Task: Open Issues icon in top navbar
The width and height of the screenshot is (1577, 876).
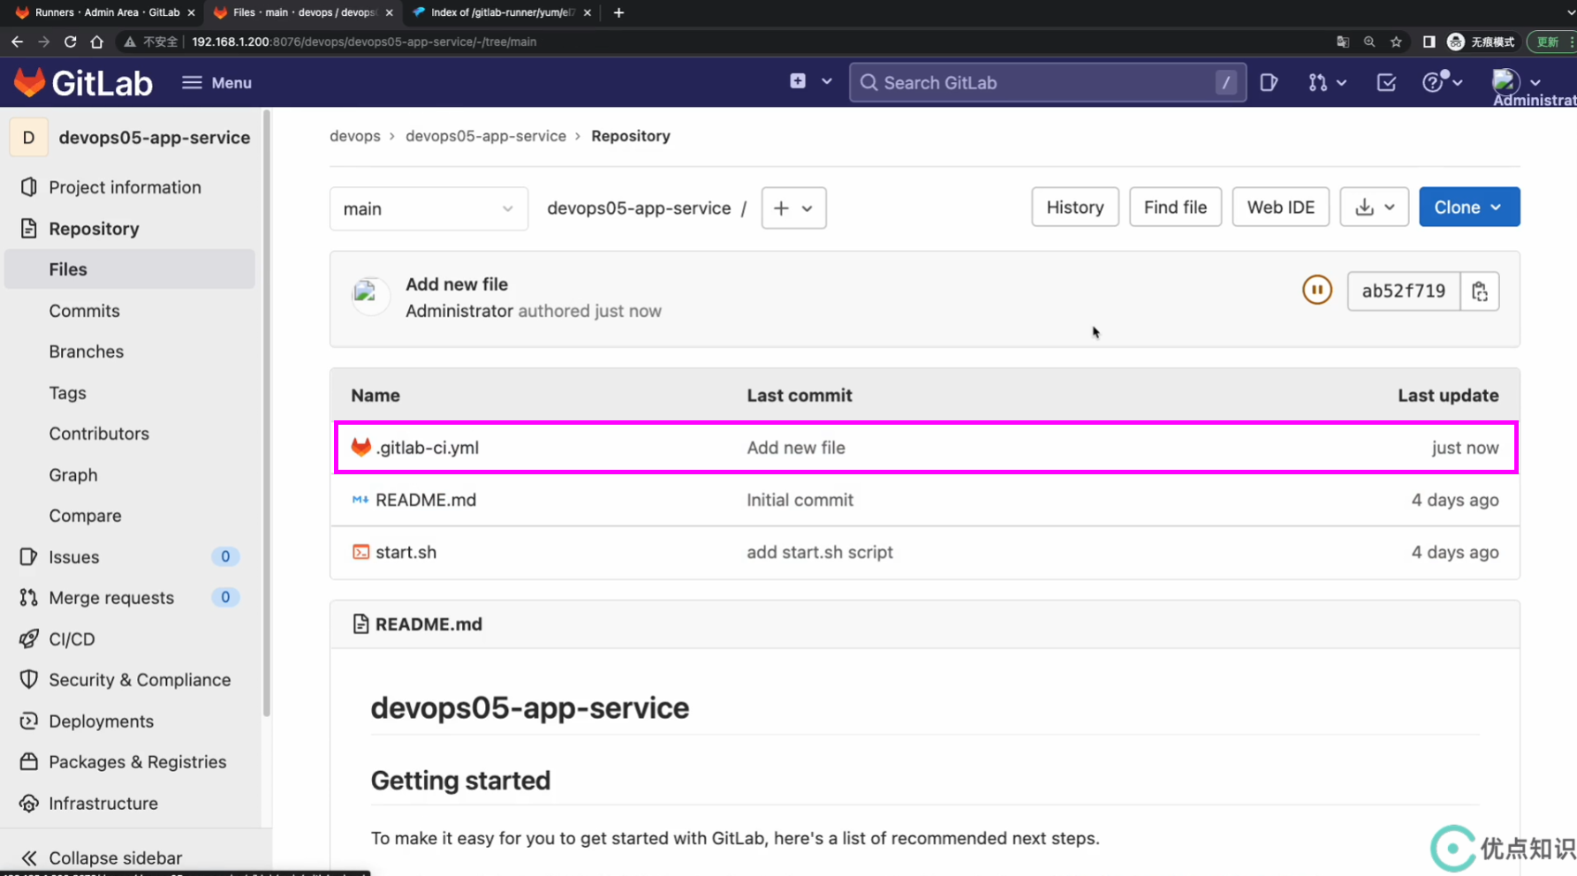Action: click(x=1269, y=82)
